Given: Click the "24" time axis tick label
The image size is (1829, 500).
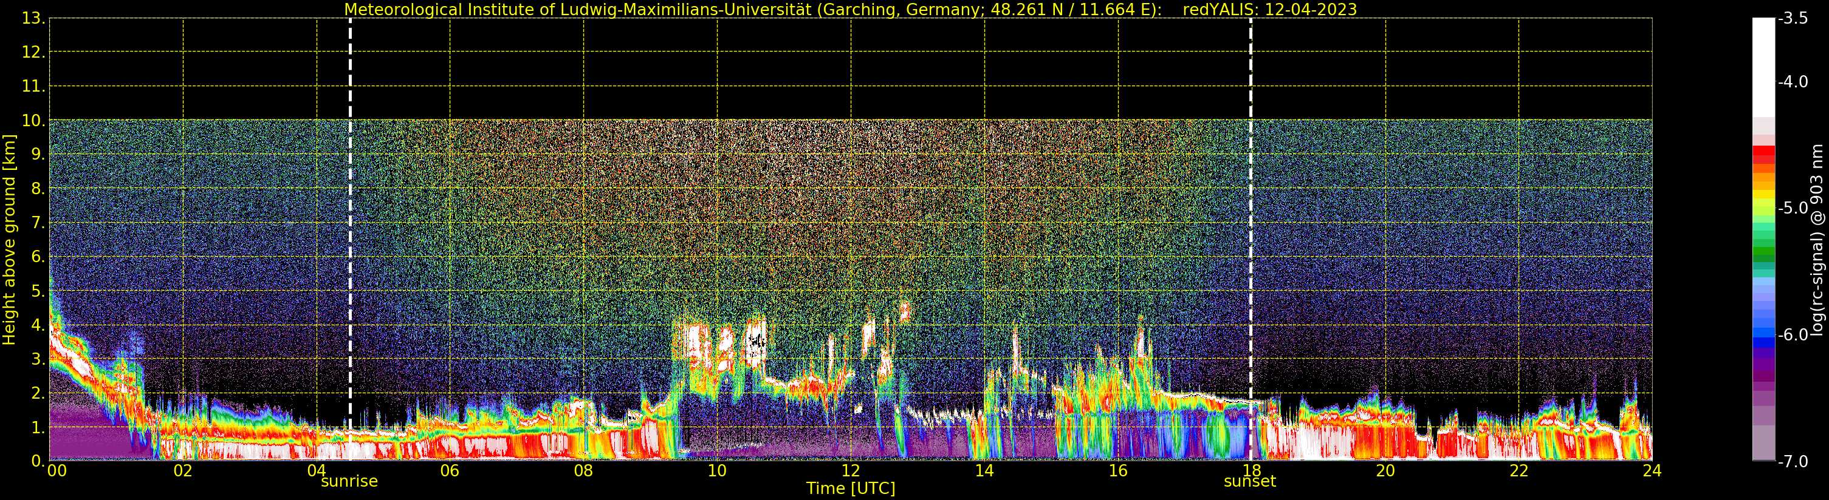Looking at the screenshot, I should point(1652,471).
